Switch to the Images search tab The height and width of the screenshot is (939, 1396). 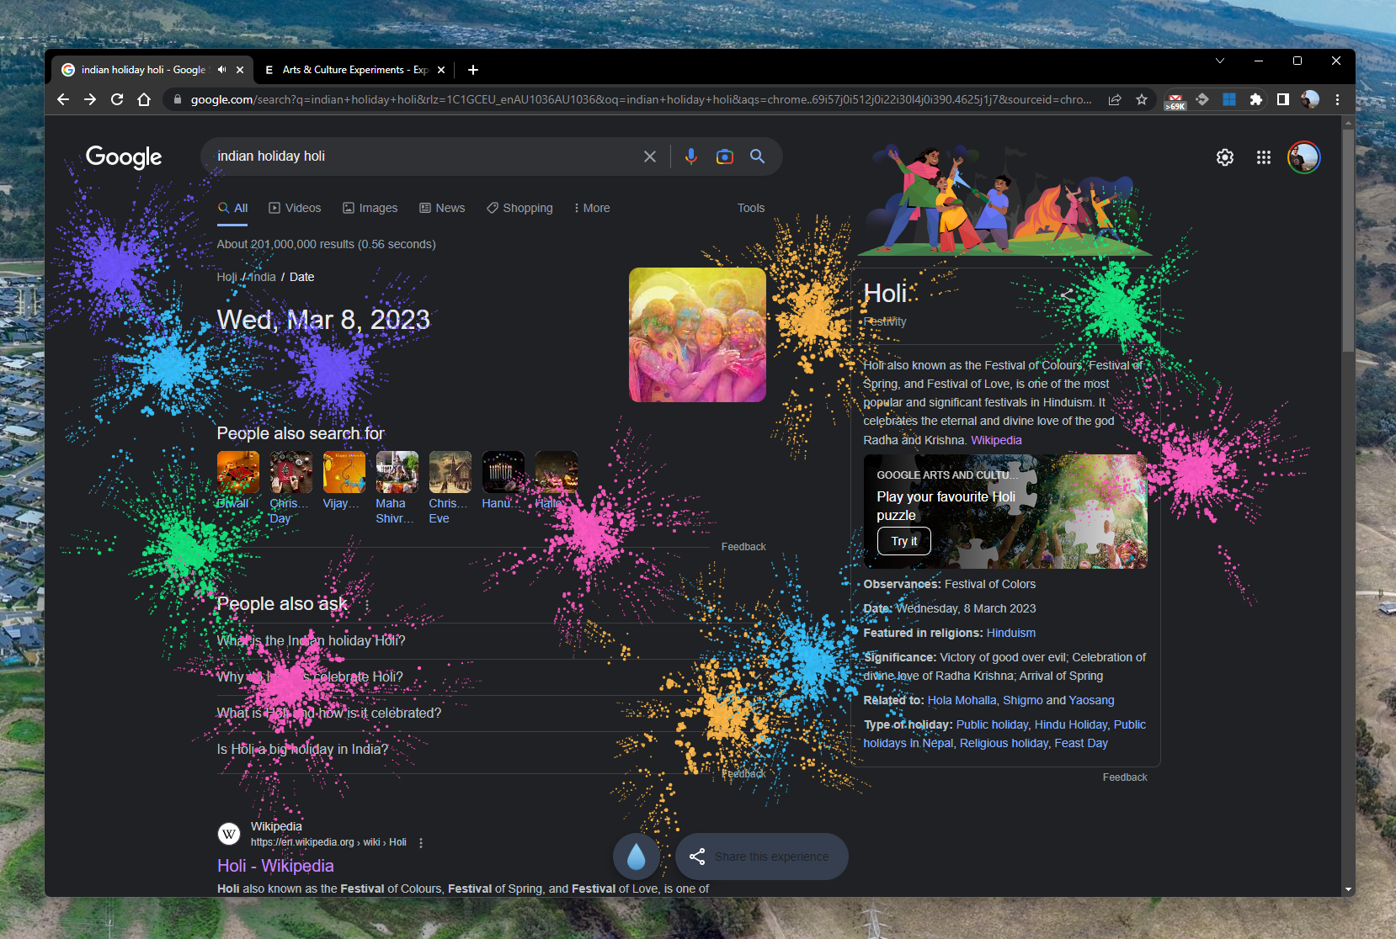(x=370, y=208)
